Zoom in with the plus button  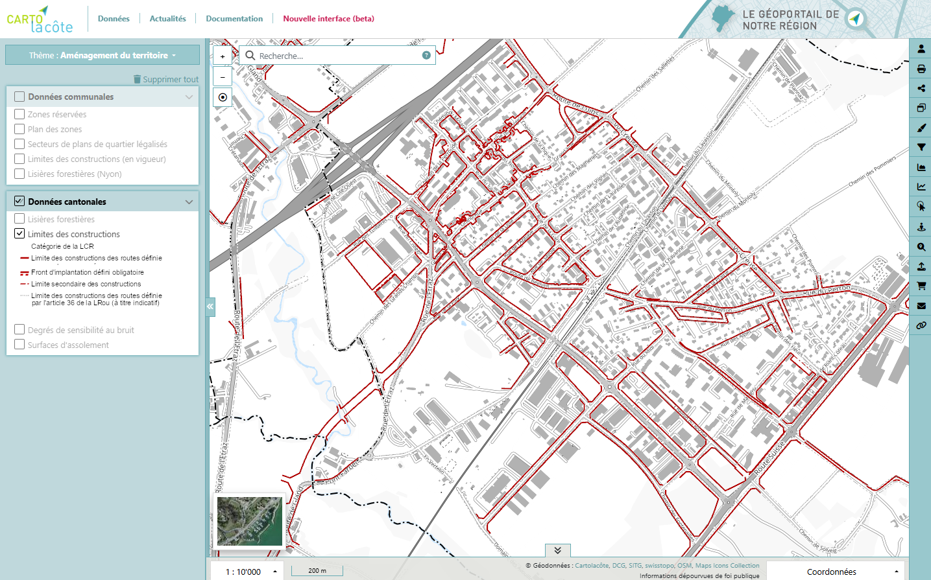pos(223,56)
